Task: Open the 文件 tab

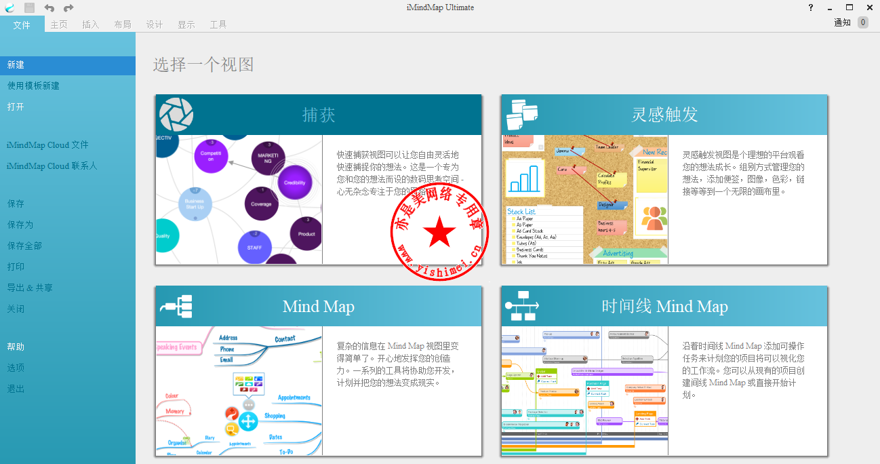Action: click(22, 24)
